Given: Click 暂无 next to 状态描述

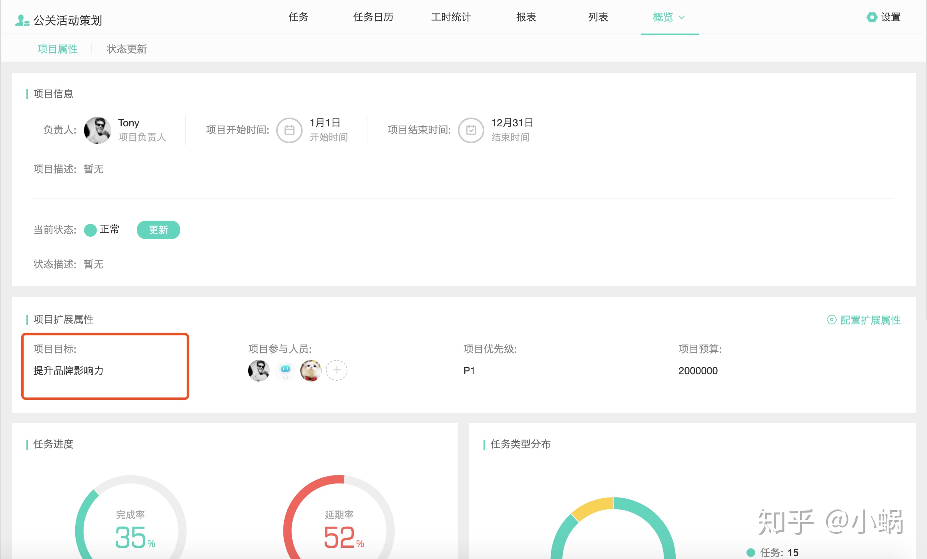Looking at the screenshot, I should pos(94,264).
